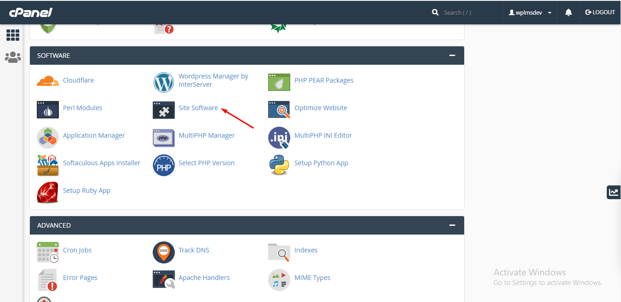Viewport: 621px width, 302px height.
Task: Click the cPanel logo
Action: point(31,12)
